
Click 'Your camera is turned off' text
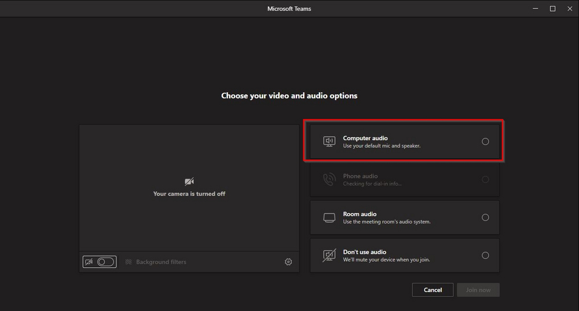click(x=189, y=193)
